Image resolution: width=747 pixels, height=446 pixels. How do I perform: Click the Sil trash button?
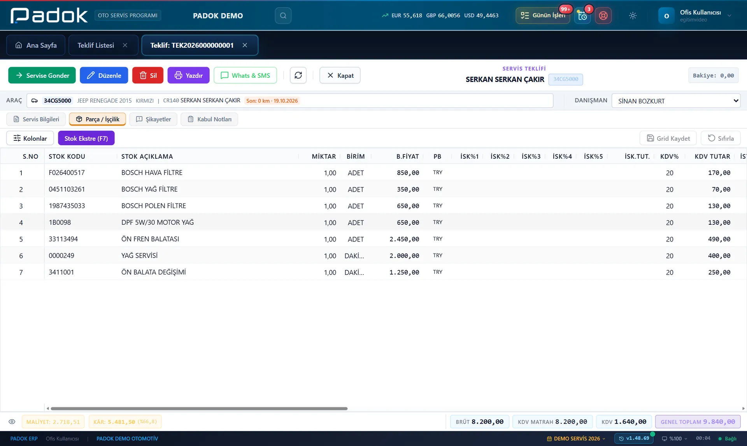(x=148, y=75)
